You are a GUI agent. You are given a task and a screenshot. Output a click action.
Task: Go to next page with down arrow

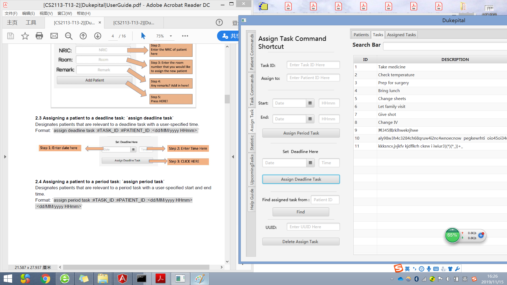coord(98,36)
